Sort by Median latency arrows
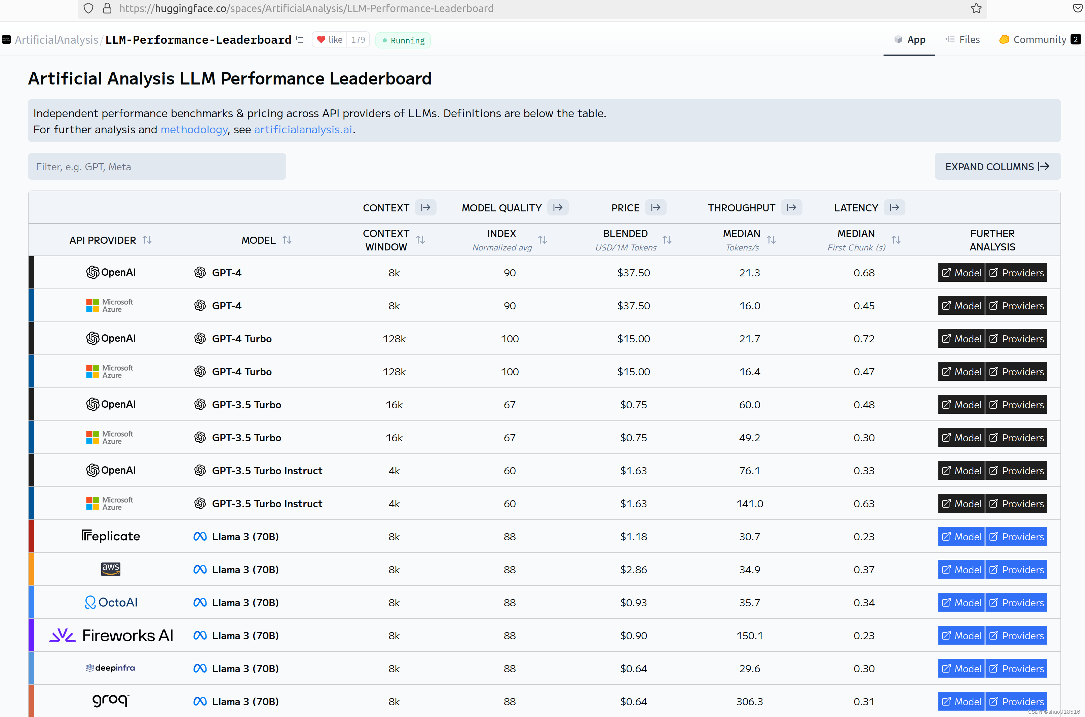 (895, 240)
